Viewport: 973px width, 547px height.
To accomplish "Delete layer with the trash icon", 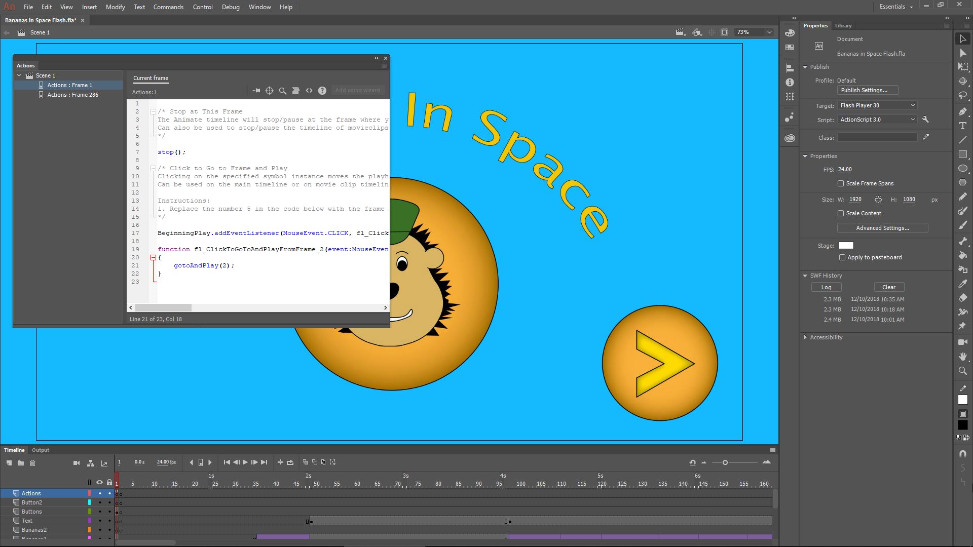I will (33, 463).
